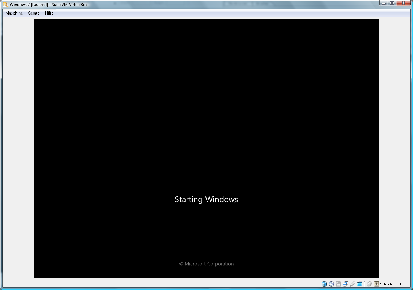Click the Microsoft Corporation copyright text

[x=206, y=264]
